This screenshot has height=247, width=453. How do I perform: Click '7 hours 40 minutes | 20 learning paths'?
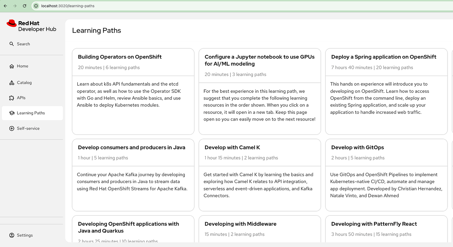372,68
